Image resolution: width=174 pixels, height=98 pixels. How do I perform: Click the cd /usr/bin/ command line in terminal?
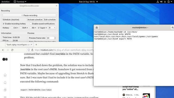(x=116, y=32)
